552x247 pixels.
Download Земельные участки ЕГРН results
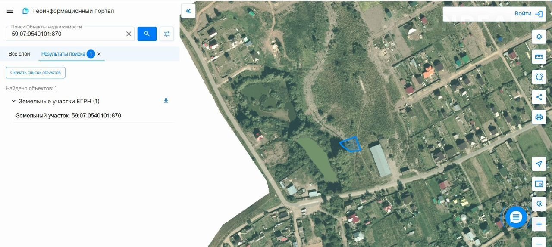[x=166, y=101]
